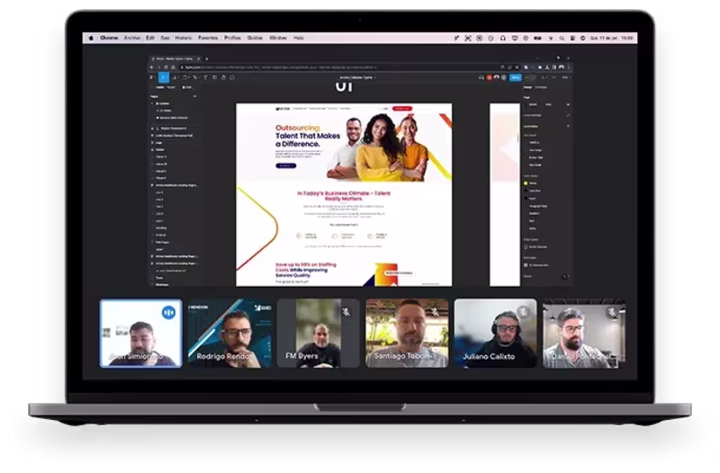This screenshot has width=720, height=473.
Task: Click the date and time in menu bar
Action: pos(612,38)
